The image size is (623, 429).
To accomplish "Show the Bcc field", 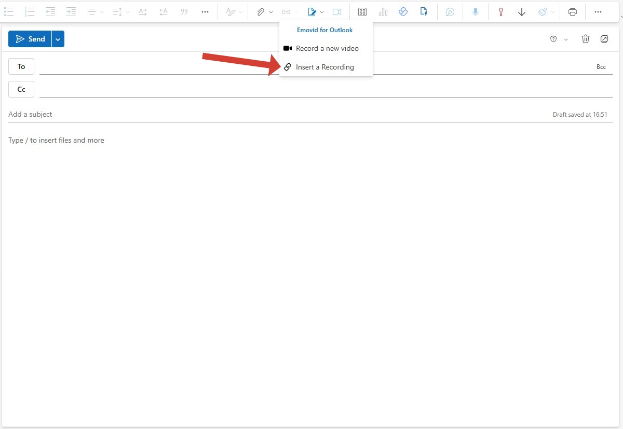I will pyautogui.click(x=601, y=67).
